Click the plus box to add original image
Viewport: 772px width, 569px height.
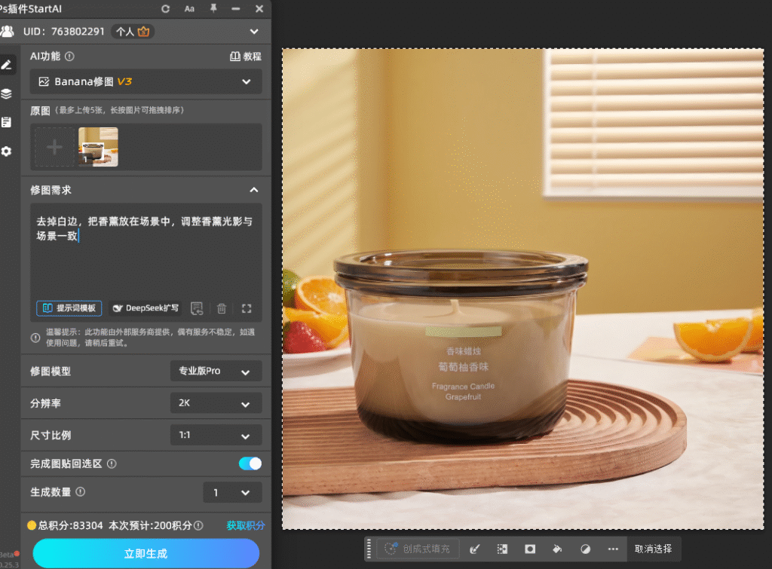tap(54, 147)
